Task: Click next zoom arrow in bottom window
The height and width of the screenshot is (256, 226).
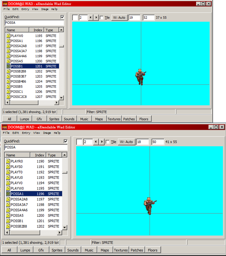Action: pyautogui.click(x=102, y=142)
